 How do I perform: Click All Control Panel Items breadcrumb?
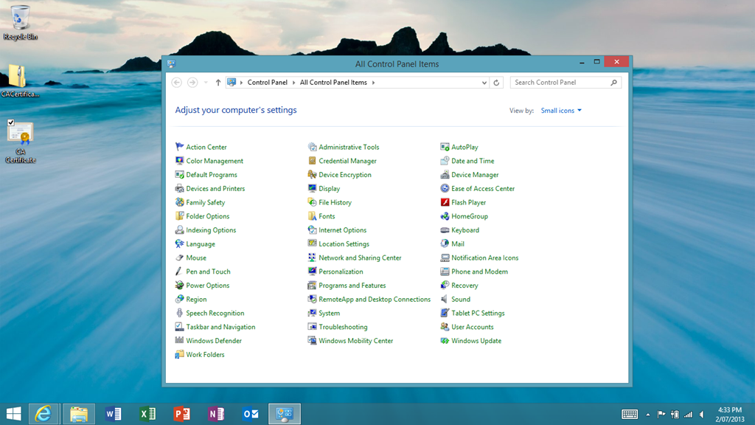pos(333,83)
